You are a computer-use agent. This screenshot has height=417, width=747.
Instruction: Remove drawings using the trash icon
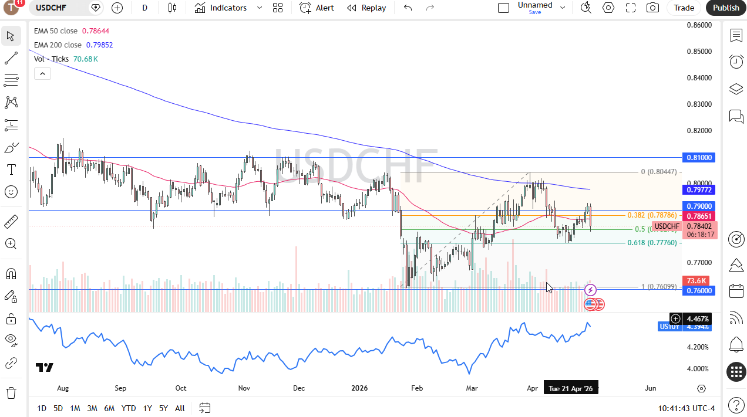tap(11, 392)
